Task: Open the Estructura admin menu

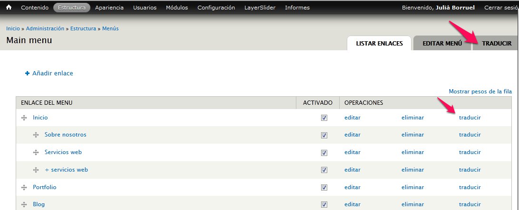Action: [71, 8]
